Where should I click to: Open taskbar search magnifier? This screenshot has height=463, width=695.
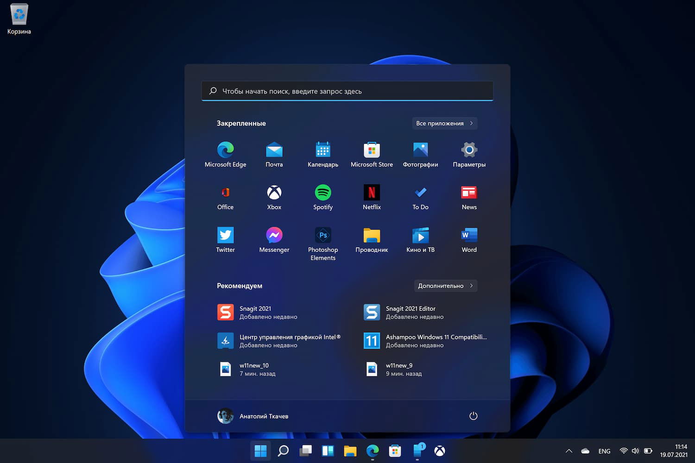(x=283, y=450)
